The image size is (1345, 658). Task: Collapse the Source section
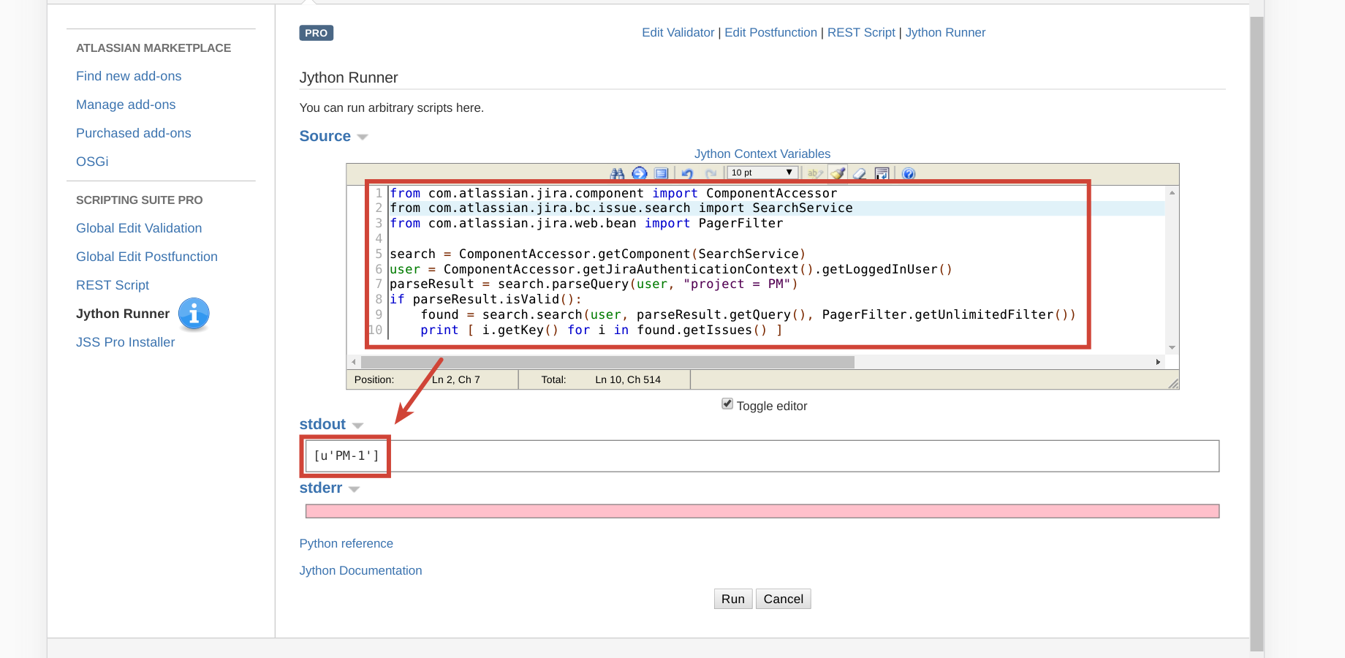363,137
